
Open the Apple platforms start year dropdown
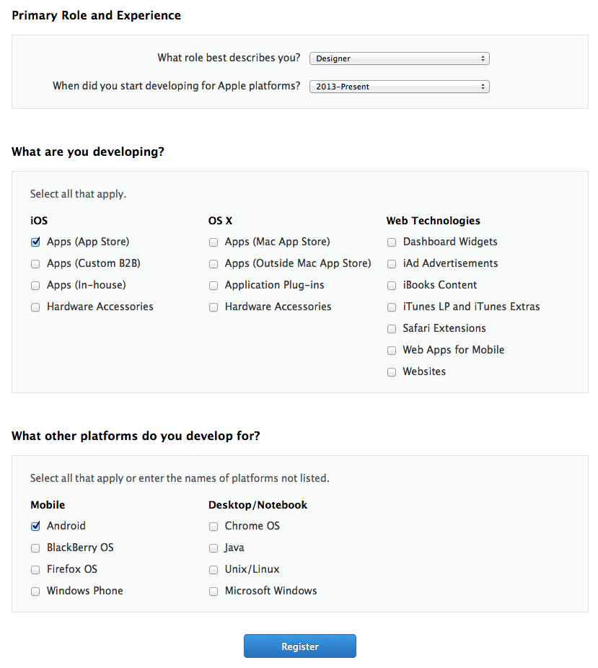point(400,87)
